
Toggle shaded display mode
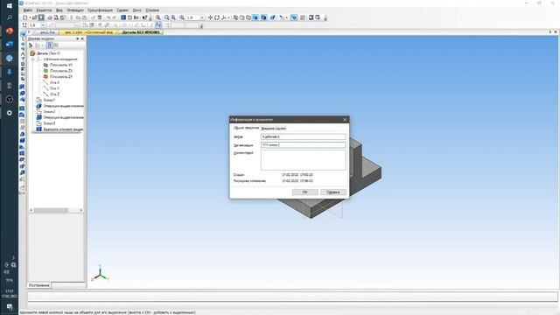coord(255,17)
